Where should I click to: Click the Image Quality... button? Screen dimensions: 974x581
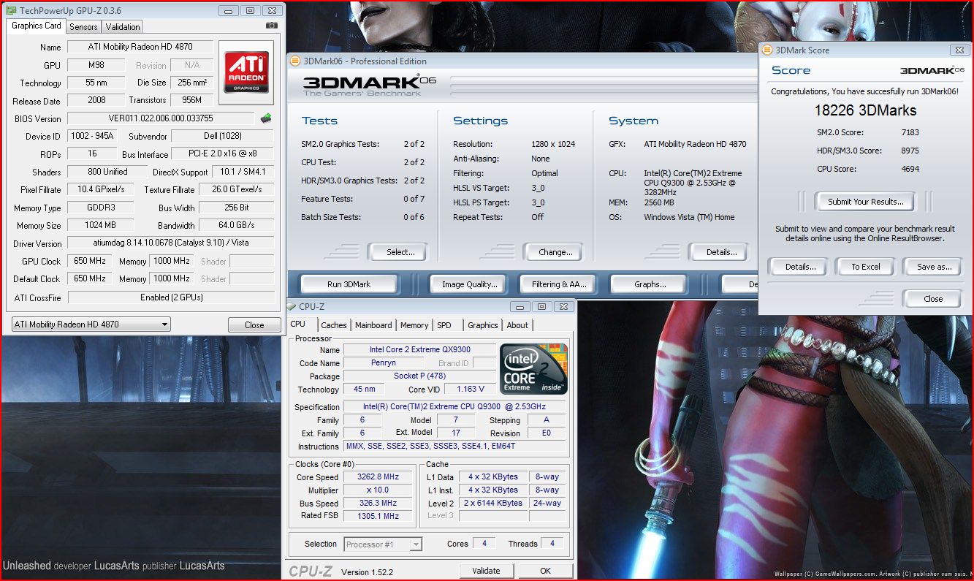tap(469, 284)
